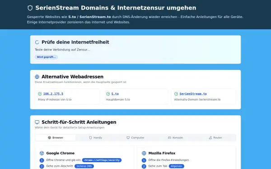Click the chrome://settings/security badge
This screenshot has width=271, height=169.
(x=102, y=160)
